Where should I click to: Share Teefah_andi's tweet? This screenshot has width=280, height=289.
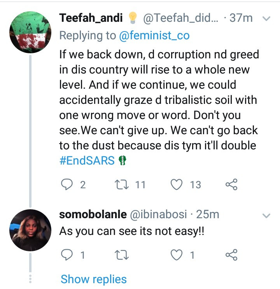pos(231,184)
